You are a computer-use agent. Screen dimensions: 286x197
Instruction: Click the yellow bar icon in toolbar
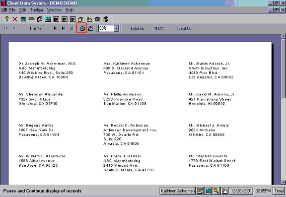tap(31, 19)
